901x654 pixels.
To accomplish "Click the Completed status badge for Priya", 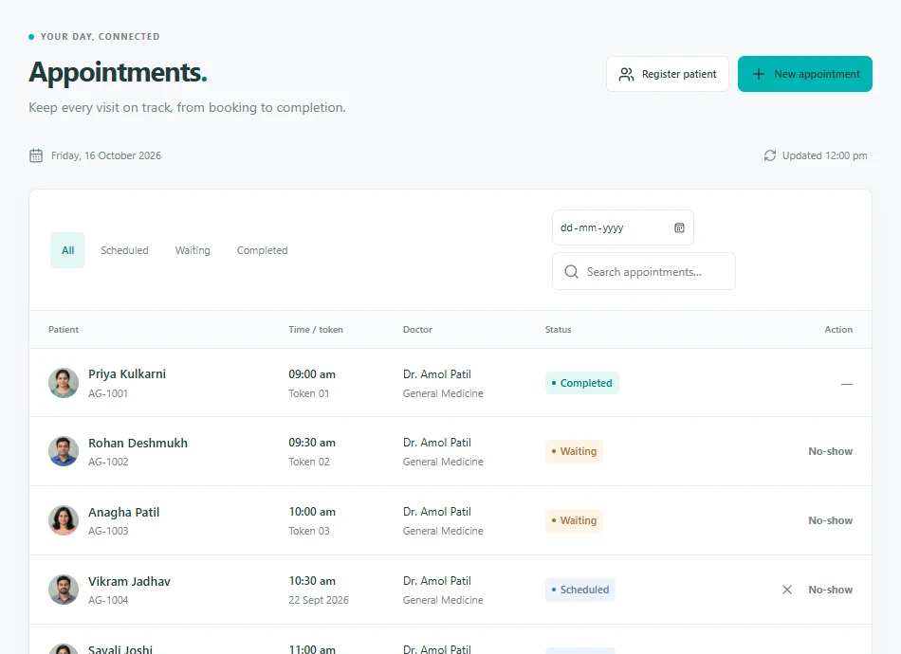I will click(582, 383).
